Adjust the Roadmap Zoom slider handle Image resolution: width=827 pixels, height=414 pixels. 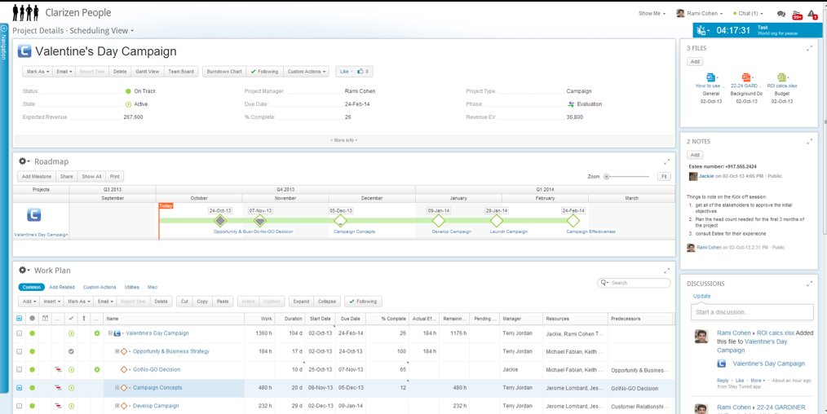[x=607, y=177]
